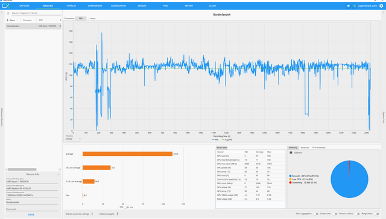Edit the Custom CPU description field
The width and height of the screenshot is (386, 219).
tap(32, 182)
